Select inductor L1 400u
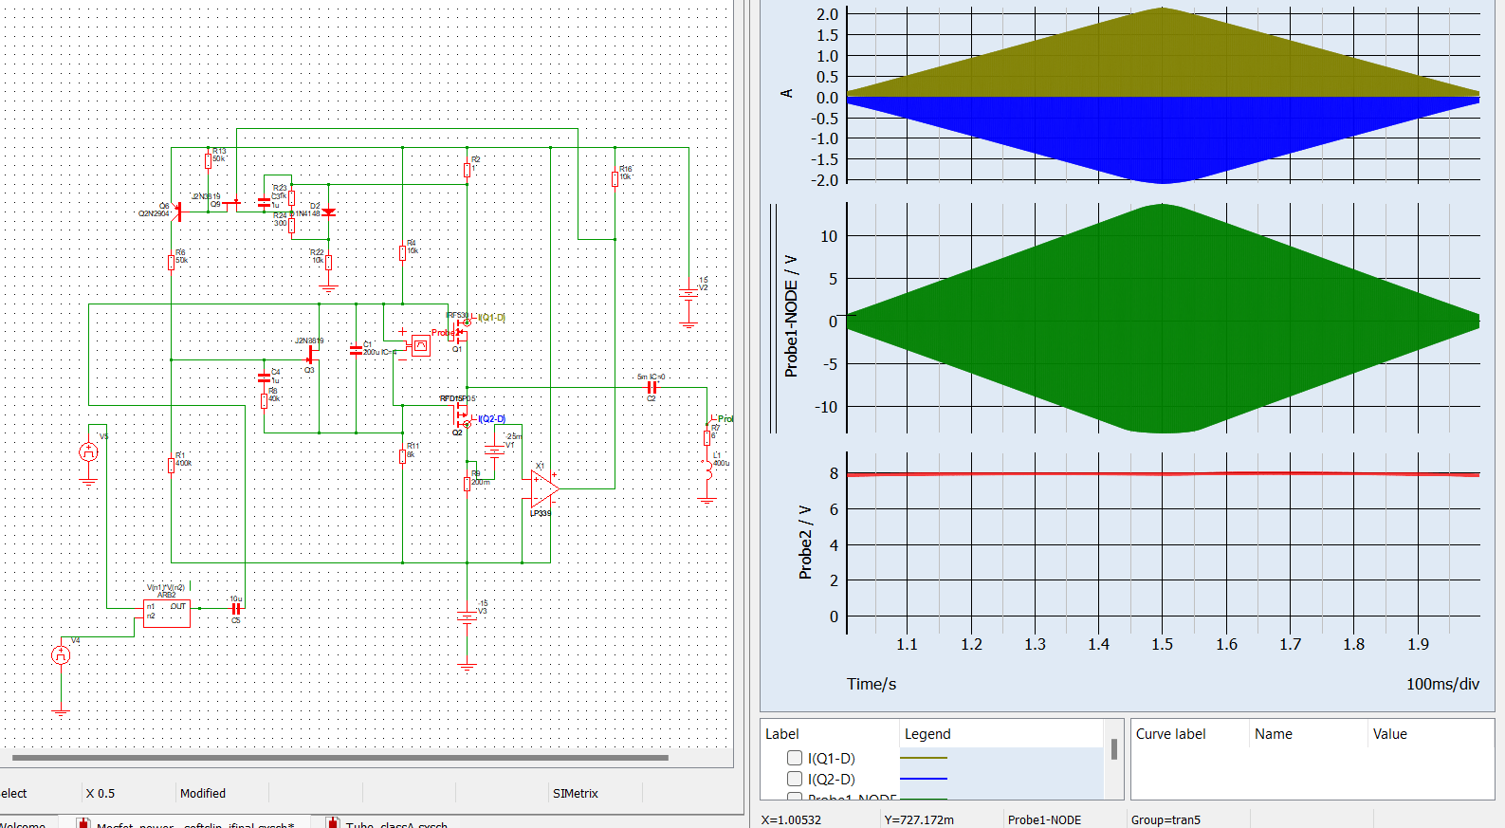The image size is (1505, 828). pyautogui.click(x=707, y=469)
